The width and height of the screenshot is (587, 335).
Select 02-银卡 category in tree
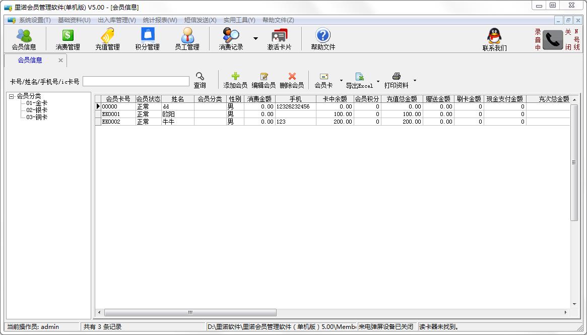tap(37, 110)
